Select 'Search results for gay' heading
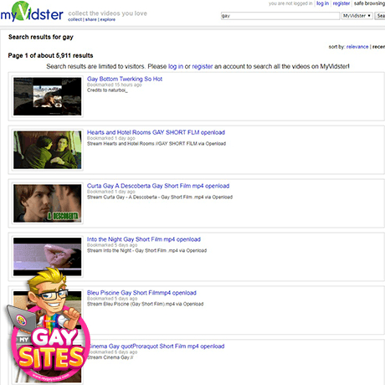Image resolution: width=385 pixels, height=385 pixels. (41, 37)
